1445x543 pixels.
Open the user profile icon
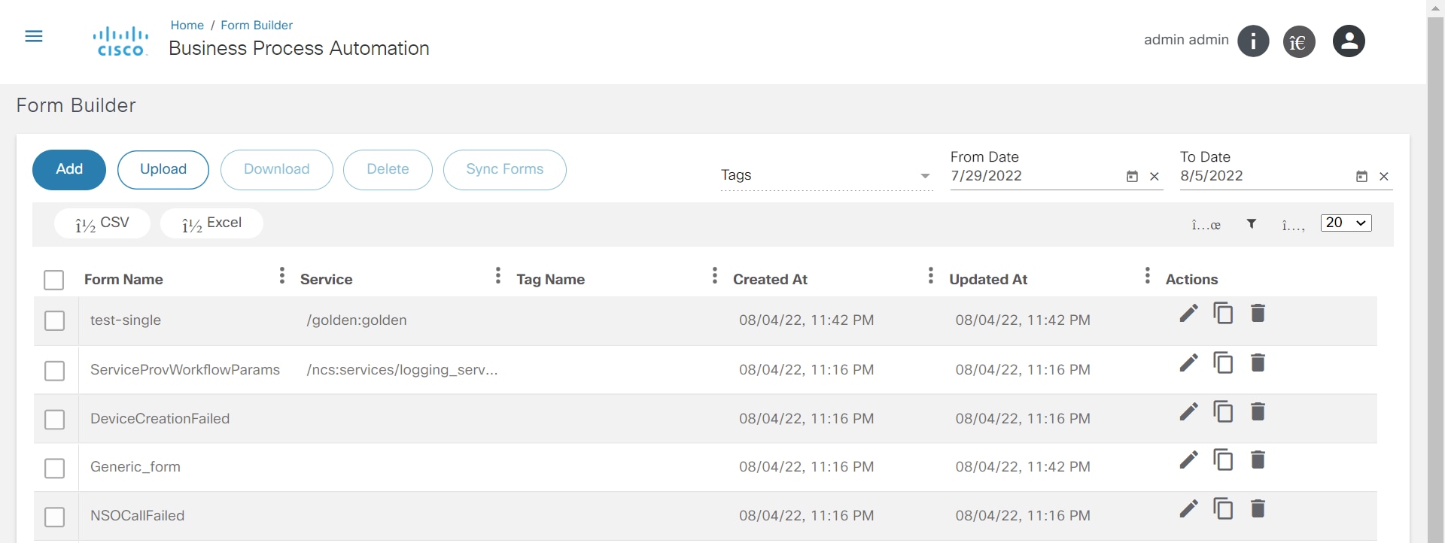[1349, 41]
